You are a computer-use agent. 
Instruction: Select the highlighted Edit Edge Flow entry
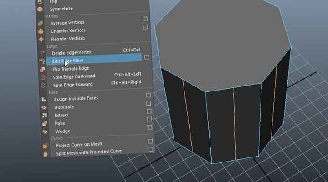(94, 59)
